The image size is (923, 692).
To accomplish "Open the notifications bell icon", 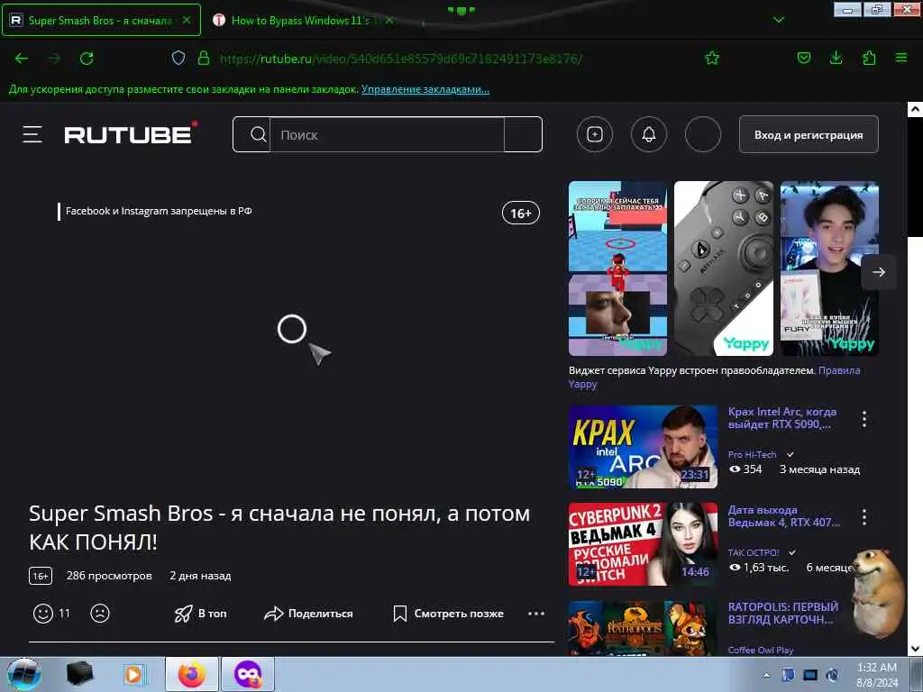I will click(649, 135).
